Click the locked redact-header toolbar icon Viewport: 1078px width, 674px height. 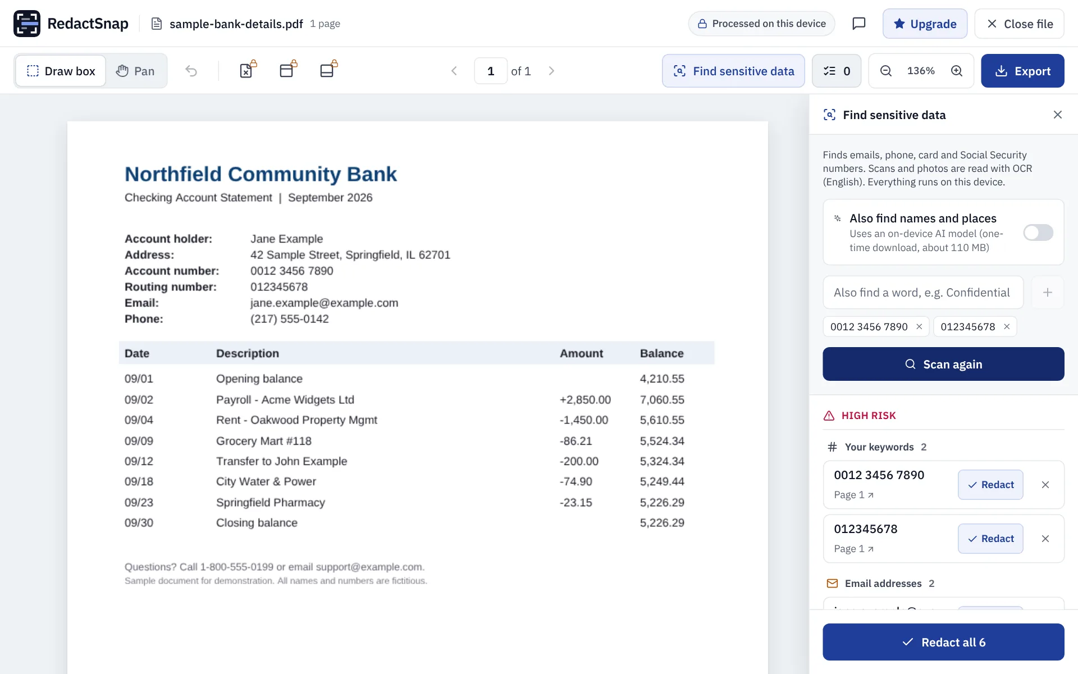pos(288,70)
